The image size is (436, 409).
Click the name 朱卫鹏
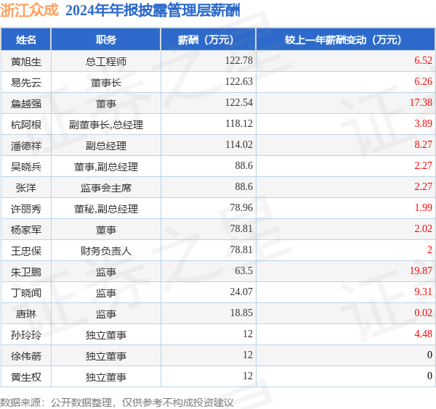26,272
